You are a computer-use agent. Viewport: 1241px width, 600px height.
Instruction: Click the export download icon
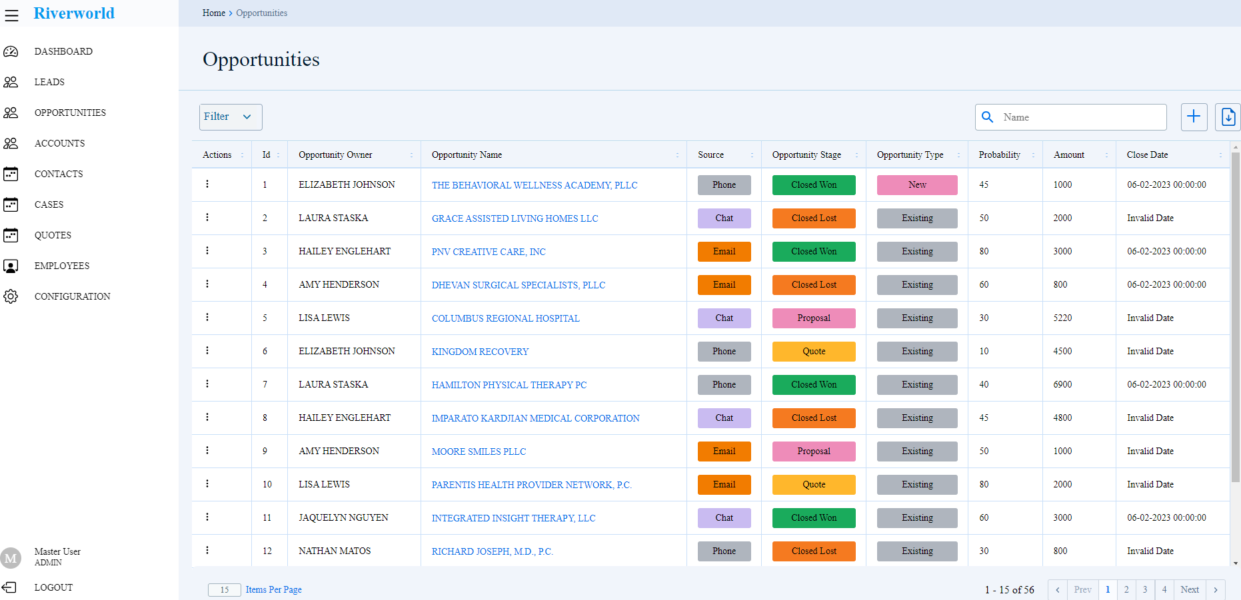click(1228, 117)
